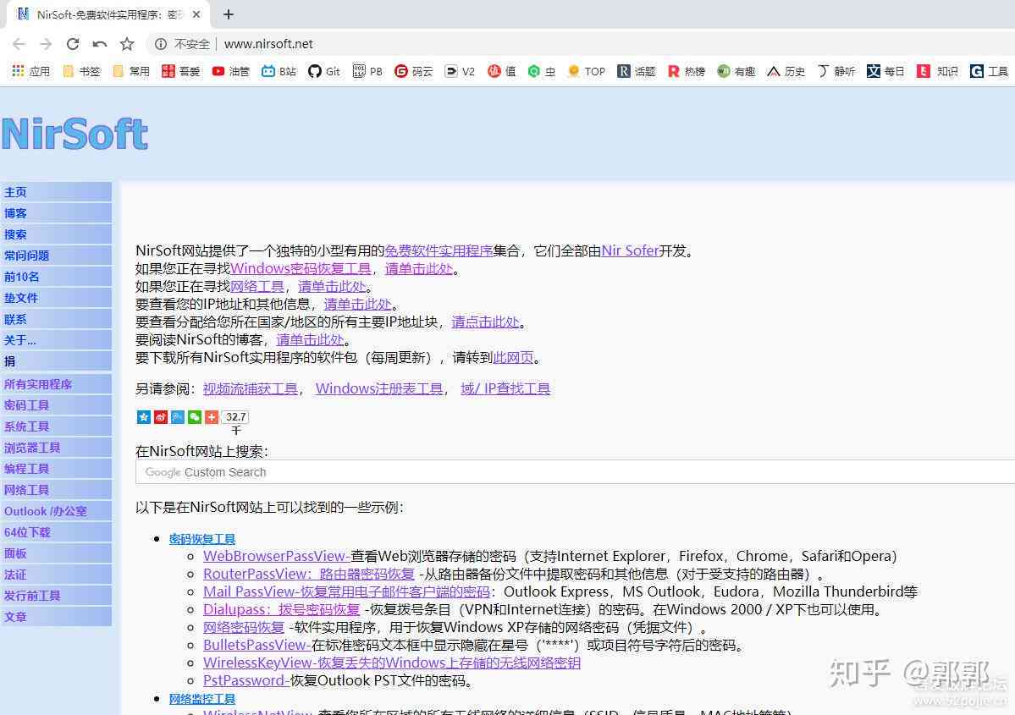
Task: Open a new browser tab
Action: (228, 14)
